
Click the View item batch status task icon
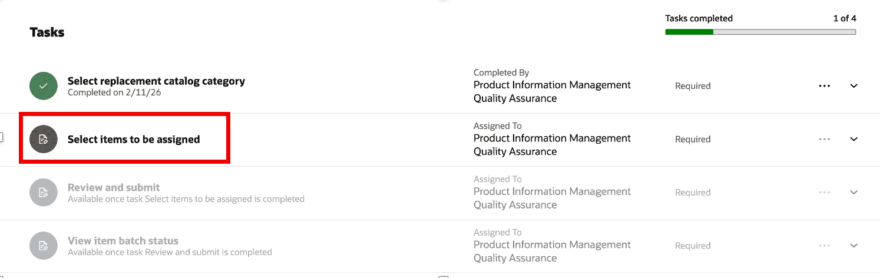click(44, 246)
